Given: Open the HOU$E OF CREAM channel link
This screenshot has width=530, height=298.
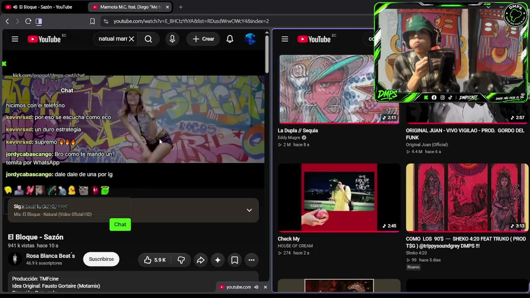Looking at the screenshot, I should pyautogui.click(x=295, y=246).
